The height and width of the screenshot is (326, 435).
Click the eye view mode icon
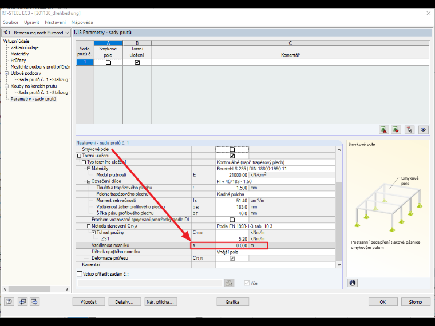(x=423, y=129)
